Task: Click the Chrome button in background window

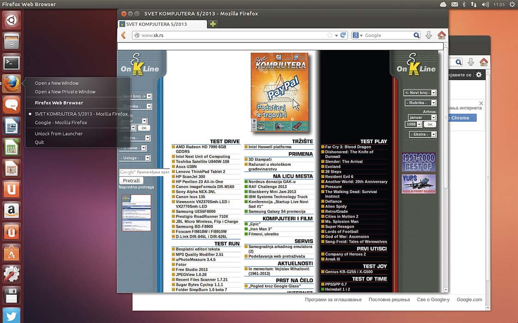Action: point(462,117)
